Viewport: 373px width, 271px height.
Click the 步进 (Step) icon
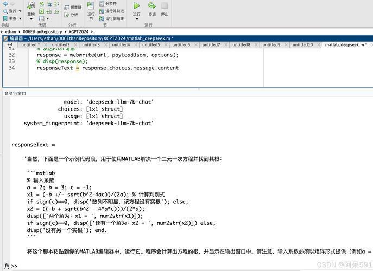point(152,6)
